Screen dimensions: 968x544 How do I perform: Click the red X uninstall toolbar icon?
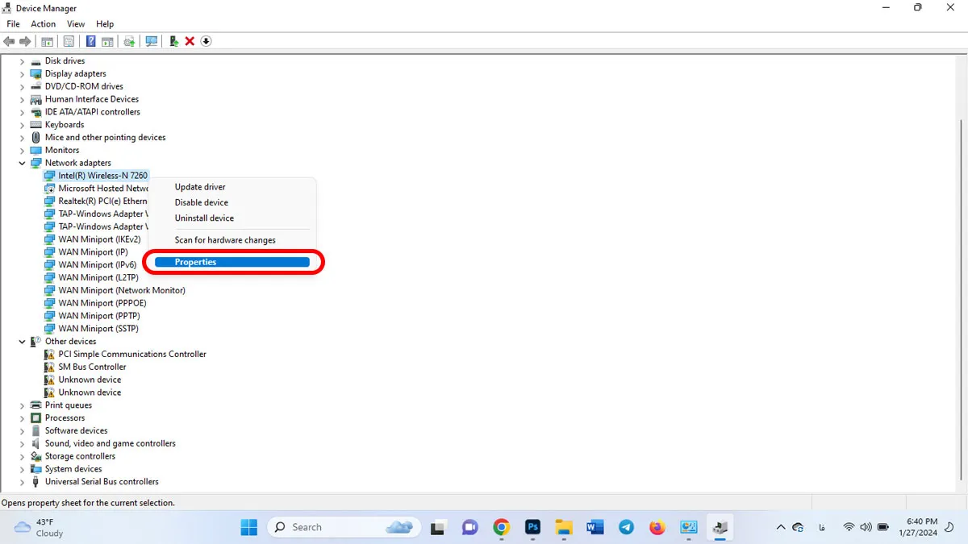click(x=190, y=41)
